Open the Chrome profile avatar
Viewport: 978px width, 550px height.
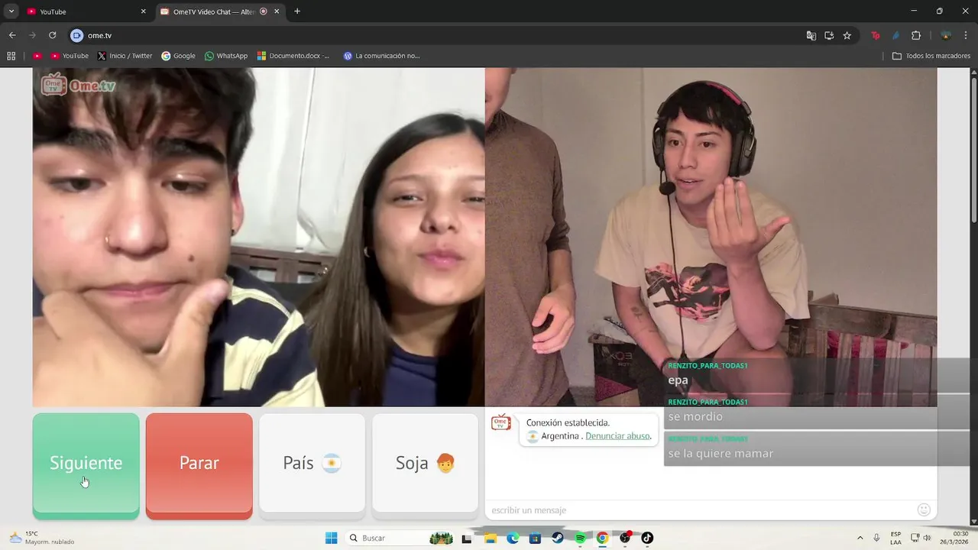pos(946,35)
